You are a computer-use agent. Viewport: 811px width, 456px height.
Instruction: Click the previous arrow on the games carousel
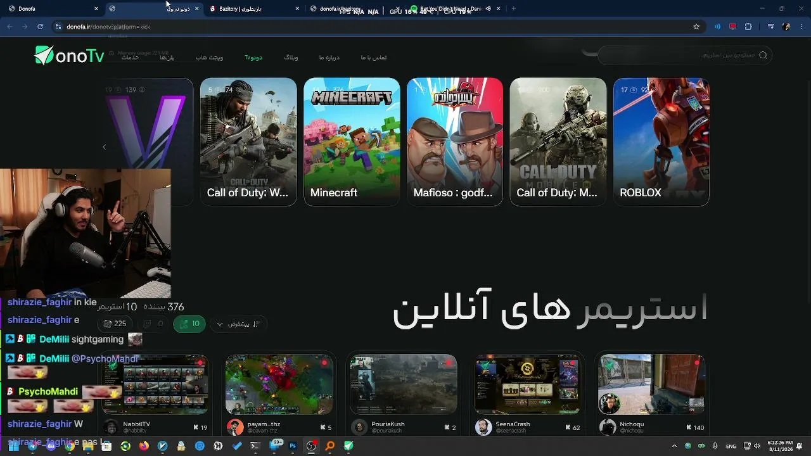coord(105,147)
